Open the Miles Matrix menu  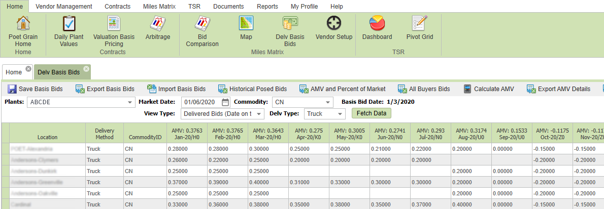tap(159, 7)
